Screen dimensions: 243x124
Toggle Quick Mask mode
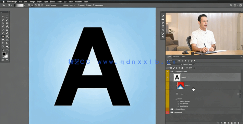click(3, 60)
